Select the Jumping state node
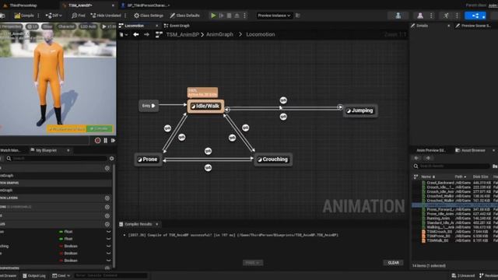Image resolution: width=498 pixels, height=280 pixels. (x=360, y=110)
